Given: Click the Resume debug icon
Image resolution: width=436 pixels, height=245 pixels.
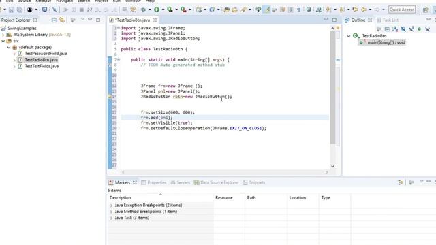Looking at the screenshot, I should tap(65, 10).
